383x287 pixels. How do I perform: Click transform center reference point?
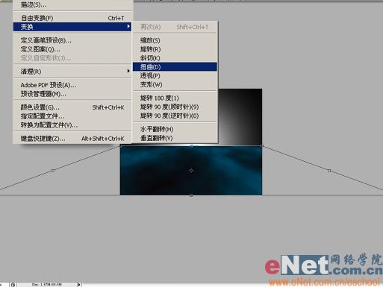(191, 171)
